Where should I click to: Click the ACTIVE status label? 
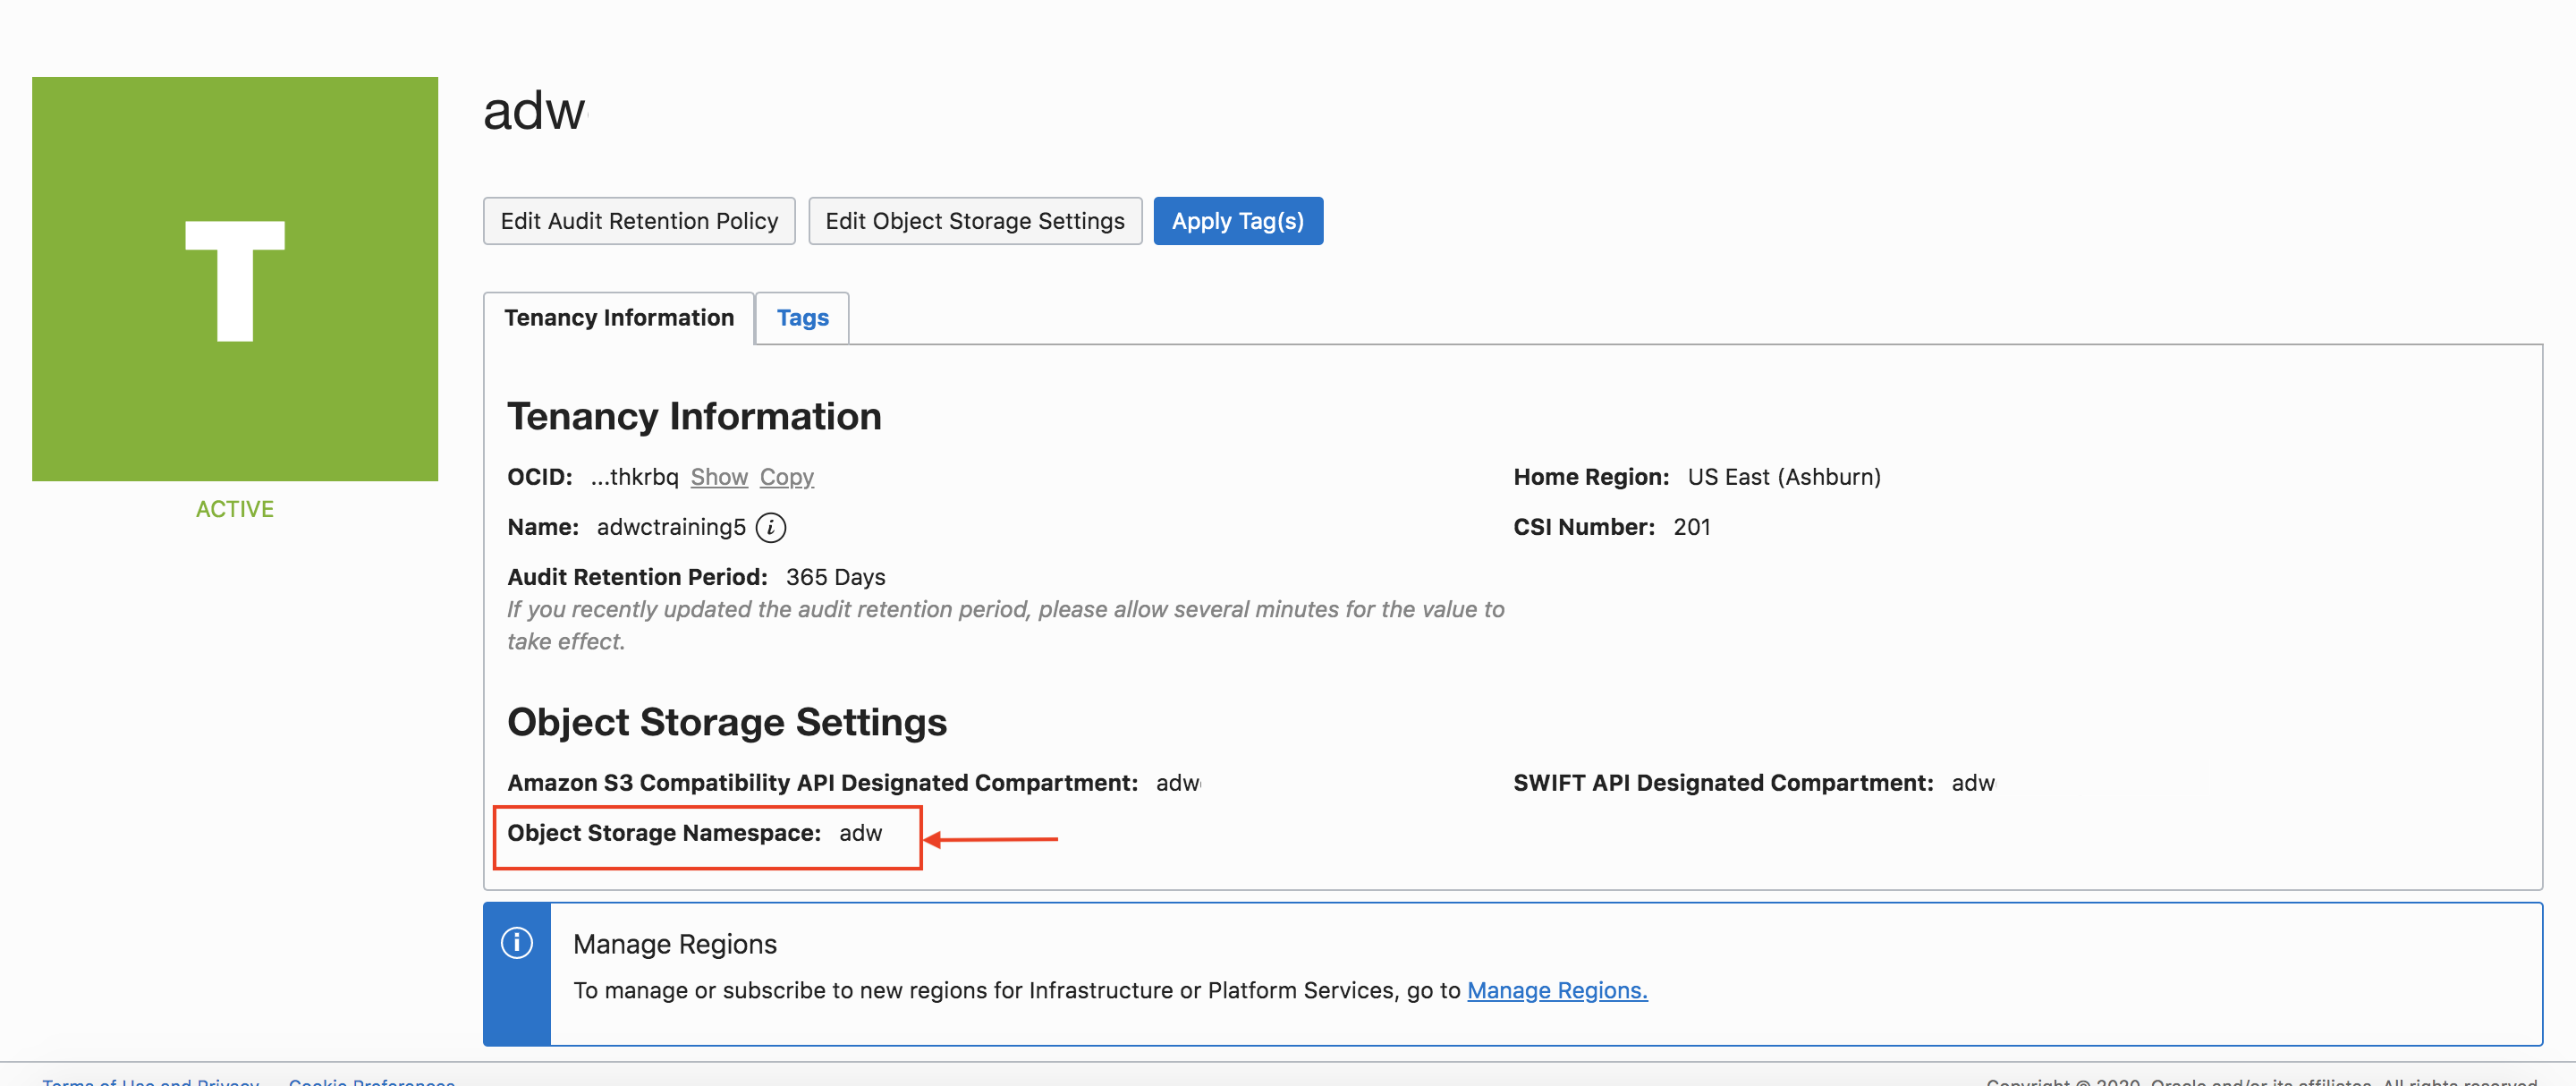[235, 509]
